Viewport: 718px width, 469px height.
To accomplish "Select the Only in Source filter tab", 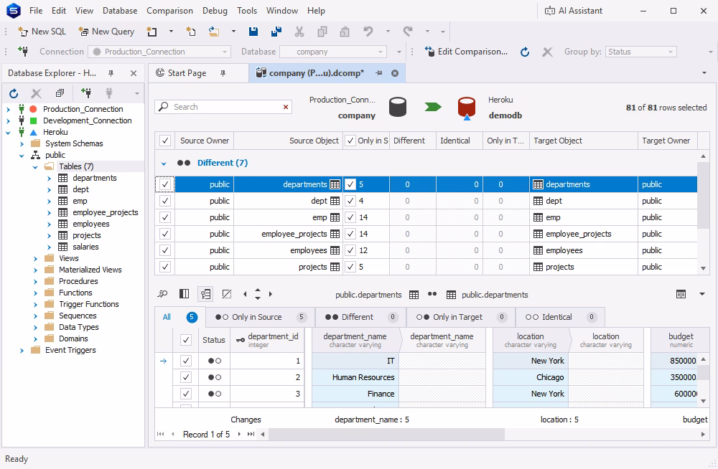I will 260,317.
